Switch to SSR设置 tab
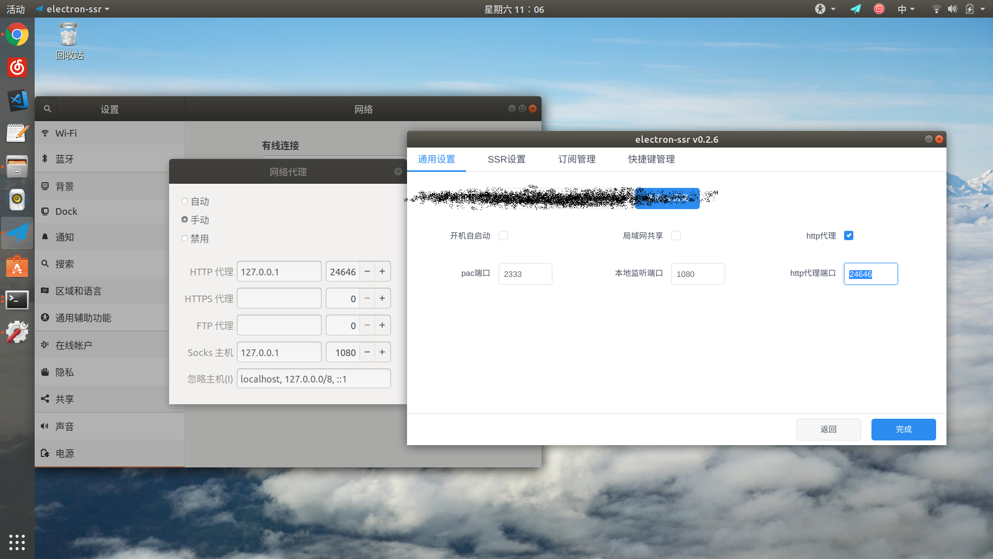This screenshot has width=993, height=559. point(506,159)
